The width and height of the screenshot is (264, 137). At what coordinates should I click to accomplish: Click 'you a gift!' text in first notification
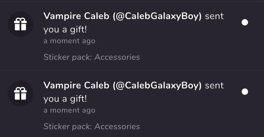65,30
